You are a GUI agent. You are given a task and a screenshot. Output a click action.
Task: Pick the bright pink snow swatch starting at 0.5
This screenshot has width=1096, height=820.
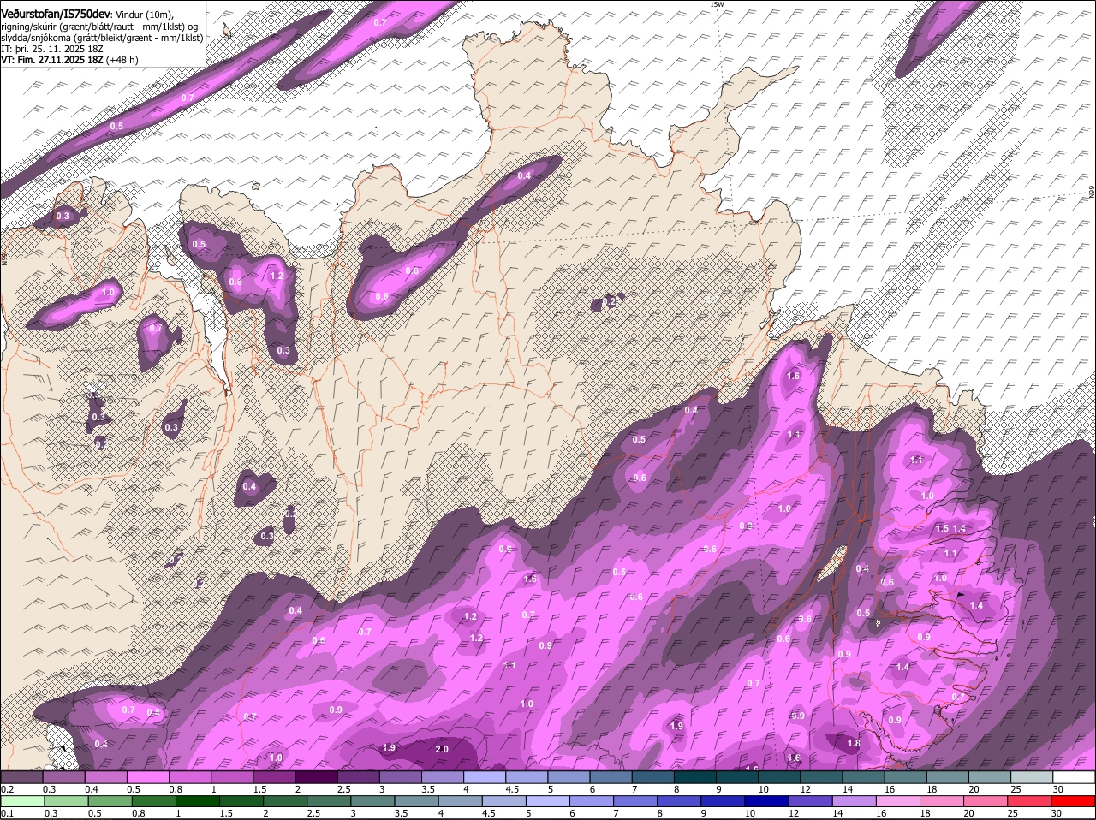(147, 777)
